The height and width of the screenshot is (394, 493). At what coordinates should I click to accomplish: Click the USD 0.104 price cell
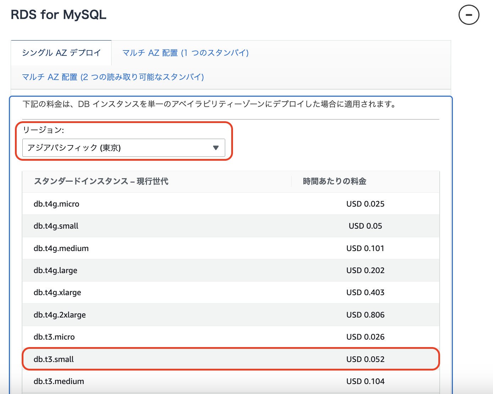pos(365,381)
